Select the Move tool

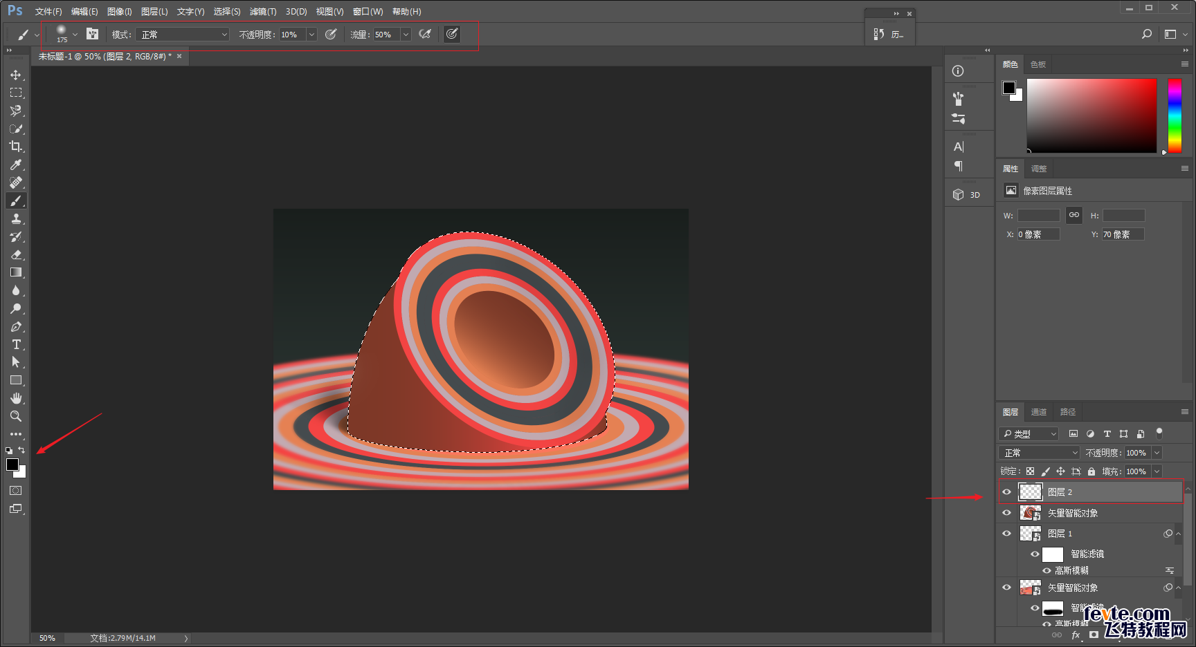click(x=15, y=75)
